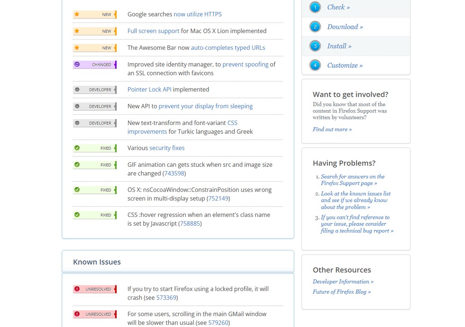The width and height of the screenshot is (465, 327).
Task: Click NEW badge beside Full screen support
Action: click(x=95, y=31)
